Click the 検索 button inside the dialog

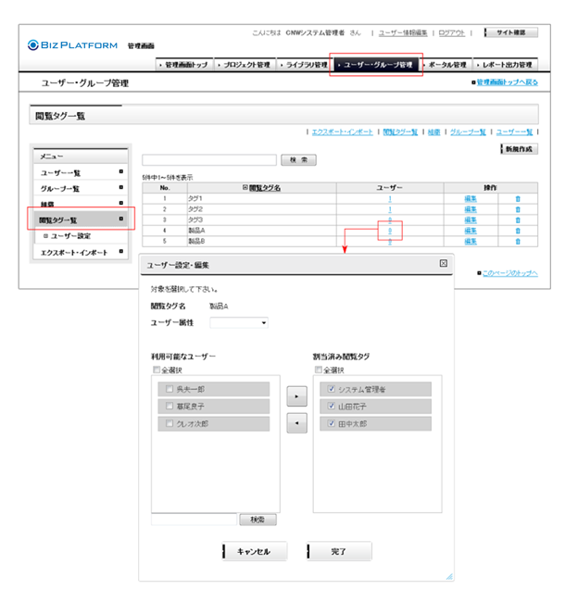tap(257, 520)
